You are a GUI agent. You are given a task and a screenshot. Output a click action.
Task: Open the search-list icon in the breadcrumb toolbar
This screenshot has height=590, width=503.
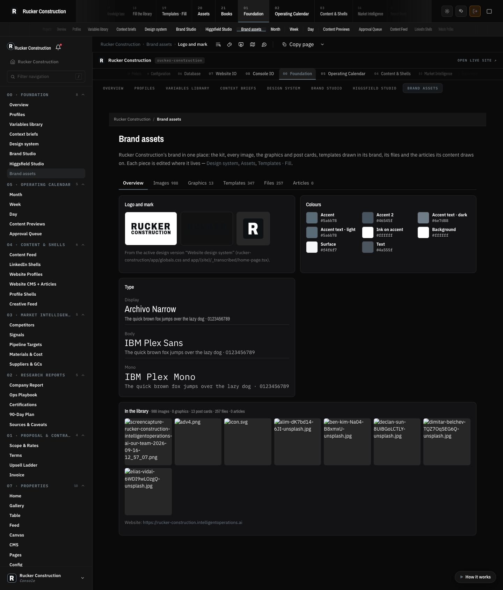coord(218,44)
